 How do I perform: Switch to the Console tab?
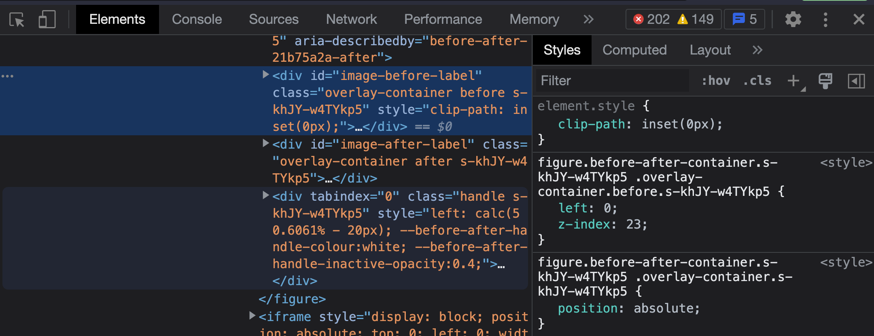197,19
